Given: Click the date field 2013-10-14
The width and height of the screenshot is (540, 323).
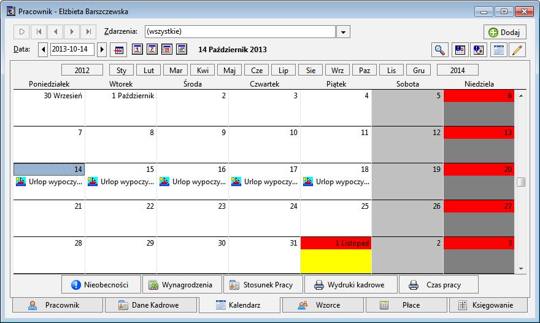Looking at the screenshot, I should tap(72, 49).
